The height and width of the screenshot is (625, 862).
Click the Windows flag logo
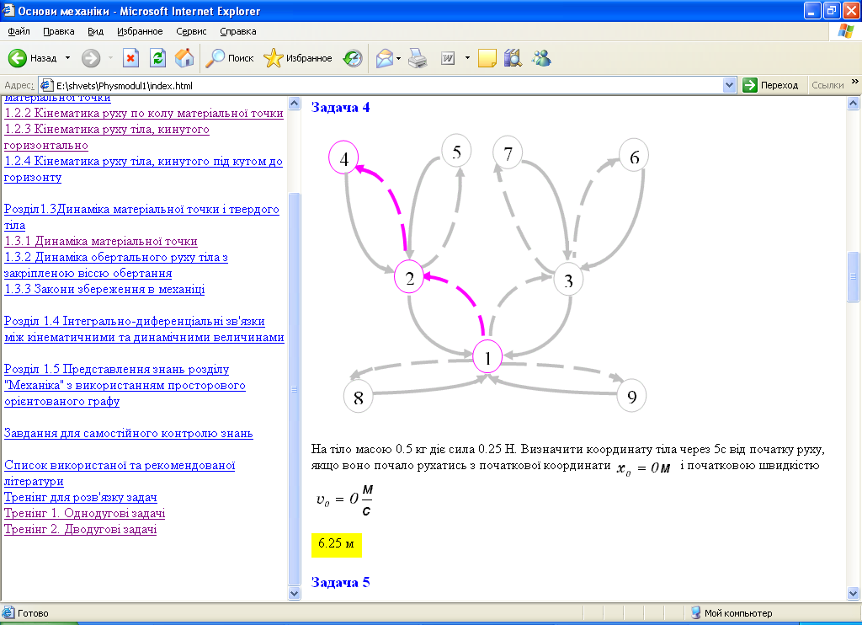point(845,31)
